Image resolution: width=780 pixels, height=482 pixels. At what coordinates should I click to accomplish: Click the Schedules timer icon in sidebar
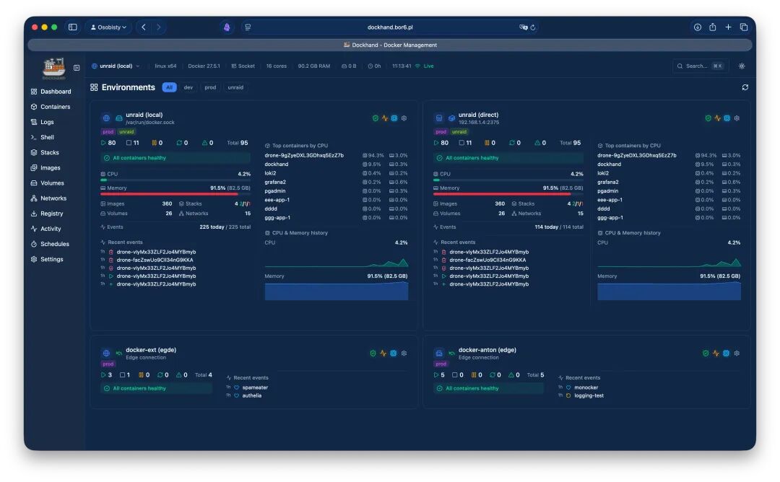pyautogui.click(x=34, y=244)
